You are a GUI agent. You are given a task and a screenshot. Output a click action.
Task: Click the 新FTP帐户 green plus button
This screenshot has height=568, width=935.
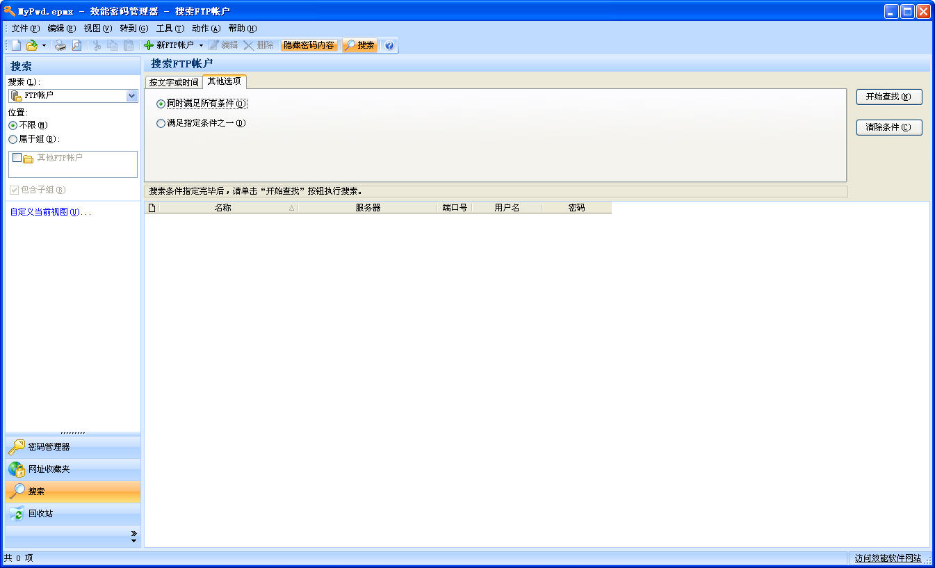point(169,45)
